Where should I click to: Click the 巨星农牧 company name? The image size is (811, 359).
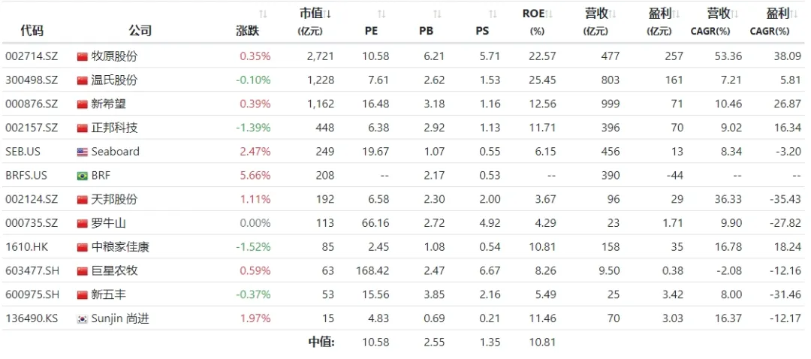pos(114,271)
